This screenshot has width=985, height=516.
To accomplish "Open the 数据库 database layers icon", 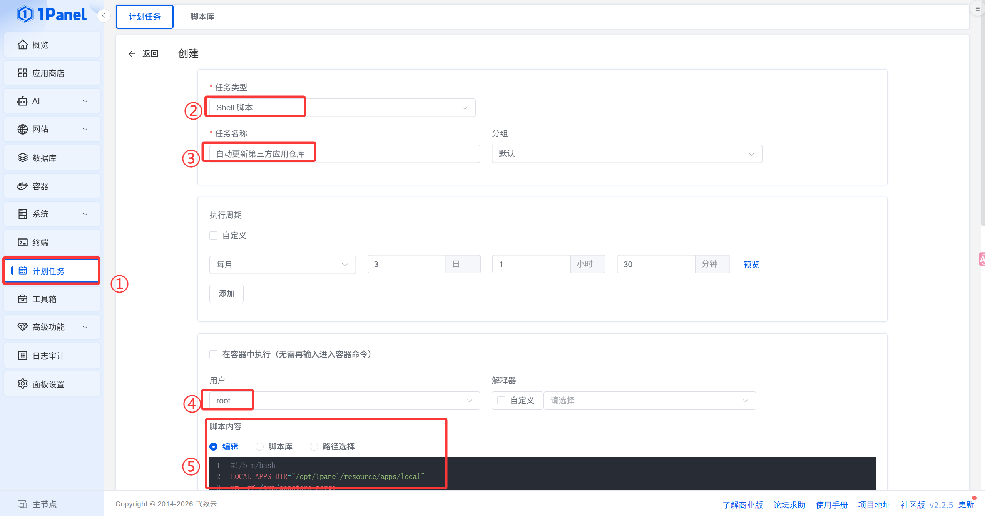I will [23, 158].
